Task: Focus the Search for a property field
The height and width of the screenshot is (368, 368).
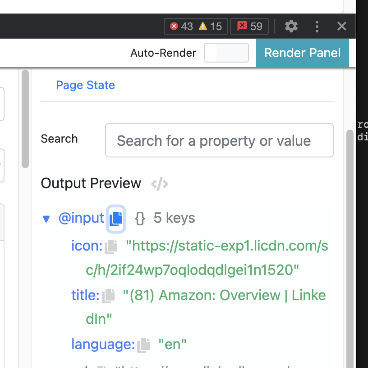Action: pos(219,140)
